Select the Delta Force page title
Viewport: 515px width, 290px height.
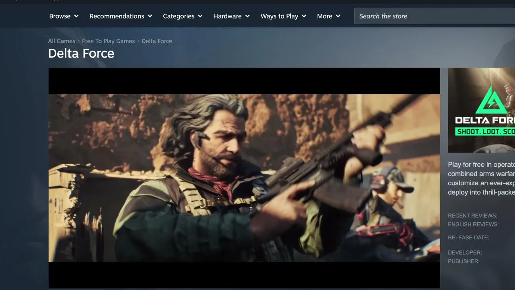coord(81,54)
